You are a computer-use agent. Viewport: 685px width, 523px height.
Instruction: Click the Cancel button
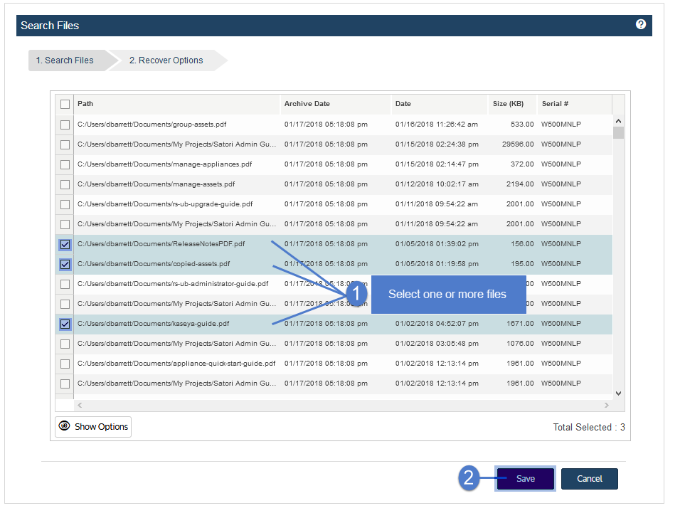pyautogui.click(x=589, y=478)
